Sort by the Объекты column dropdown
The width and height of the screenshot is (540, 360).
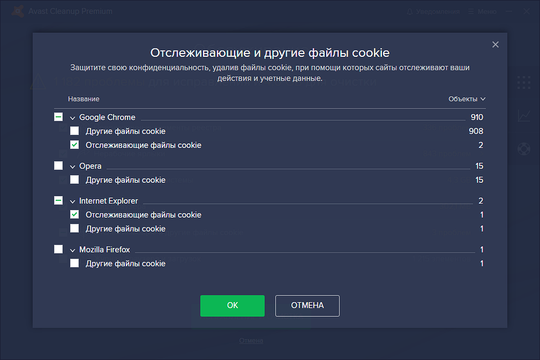tap(467, 99)
